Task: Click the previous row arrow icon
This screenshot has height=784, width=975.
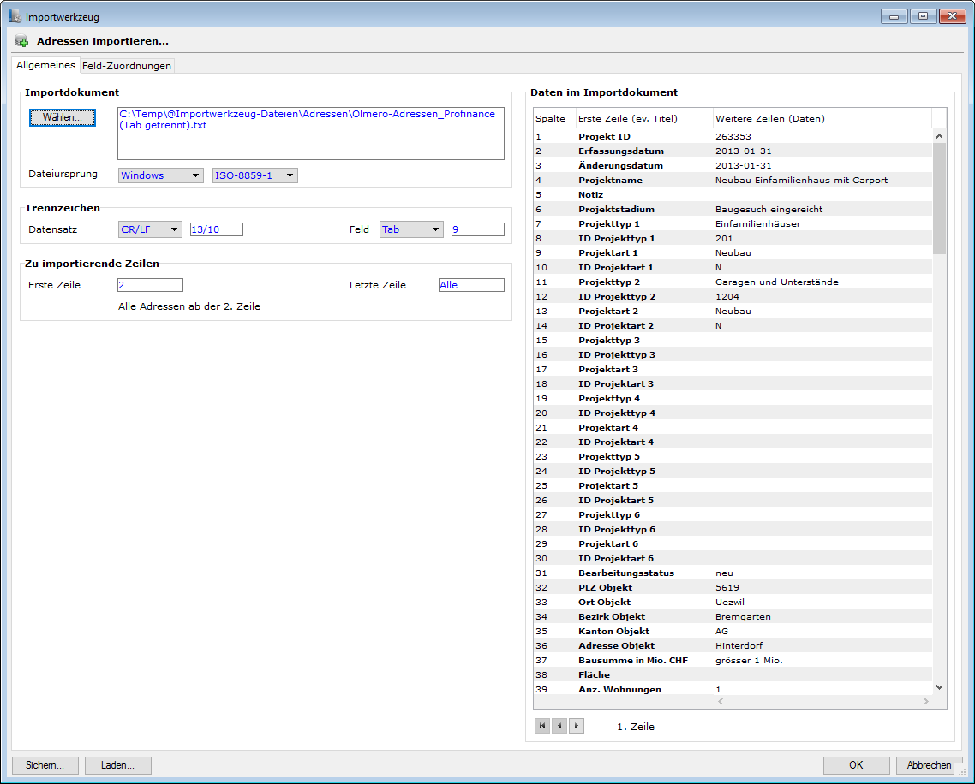Action: coord(559,726)
